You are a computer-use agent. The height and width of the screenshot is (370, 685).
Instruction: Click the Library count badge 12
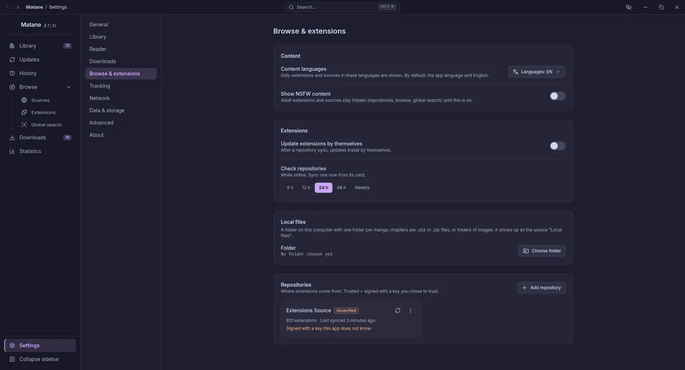(67, 46)
